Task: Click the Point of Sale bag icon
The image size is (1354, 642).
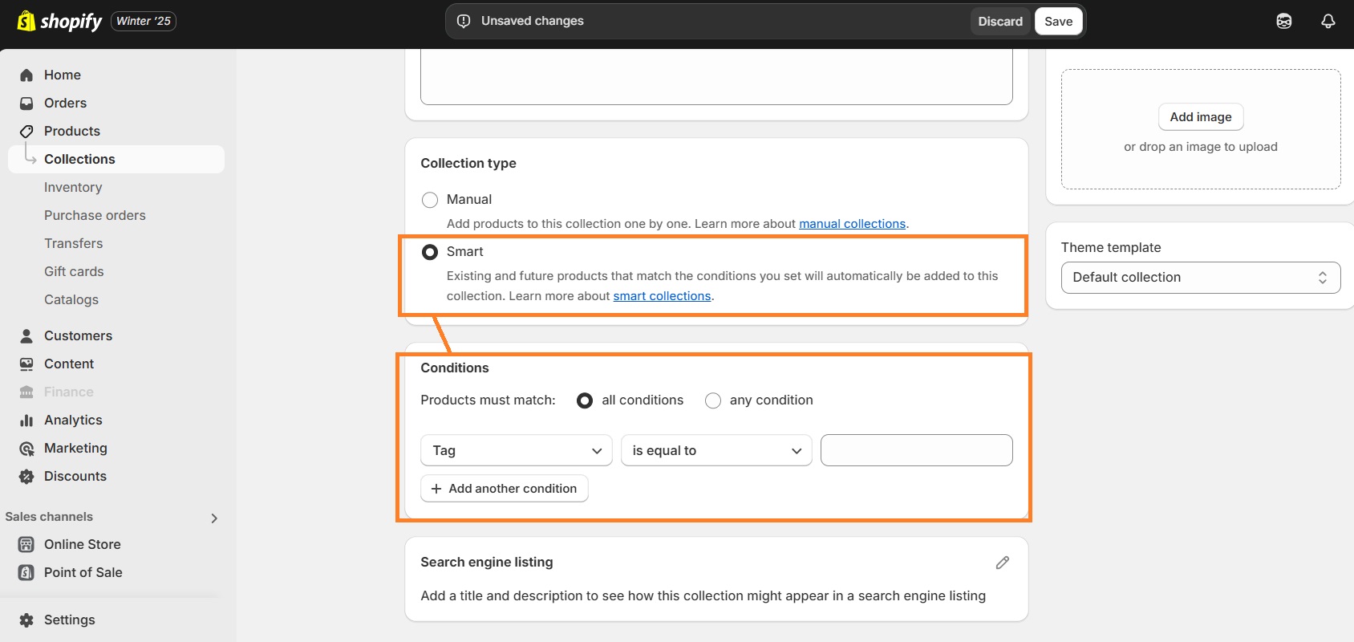Action: (x=26, y=572)
